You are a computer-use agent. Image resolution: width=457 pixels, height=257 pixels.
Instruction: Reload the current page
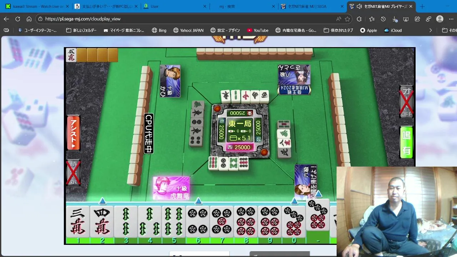pyautogui.click(x=18, y=19)
